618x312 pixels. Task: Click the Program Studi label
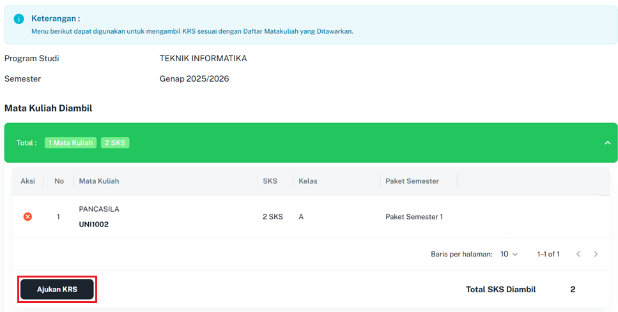31,59
